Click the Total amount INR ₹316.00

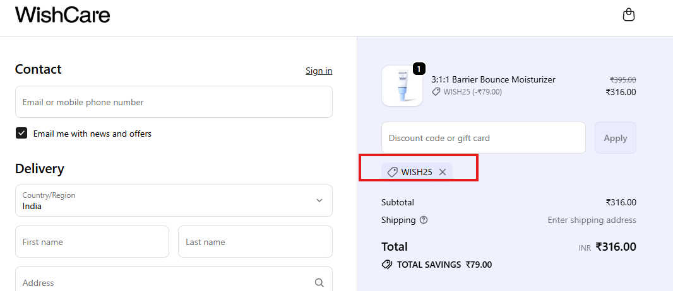pos(607,247)
